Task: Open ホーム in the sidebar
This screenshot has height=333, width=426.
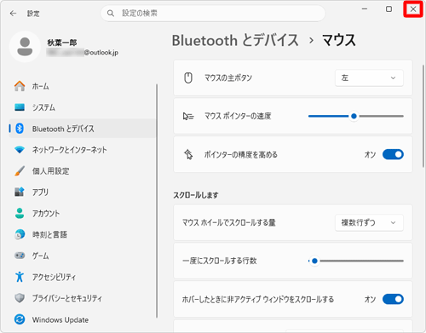Action: coord(83,86)
